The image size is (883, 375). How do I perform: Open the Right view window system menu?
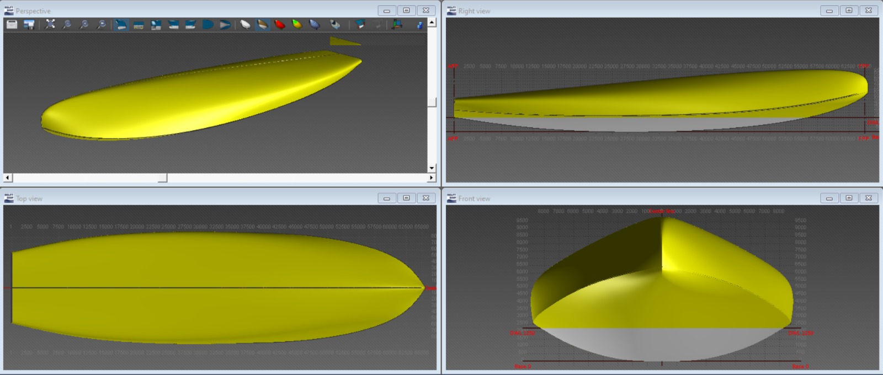click(x=451, y=10)
